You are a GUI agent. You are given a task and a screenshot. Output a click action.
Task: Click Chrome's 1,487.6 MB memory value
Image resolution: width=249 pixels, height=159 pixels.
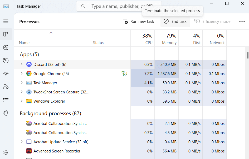coord(167,74)
